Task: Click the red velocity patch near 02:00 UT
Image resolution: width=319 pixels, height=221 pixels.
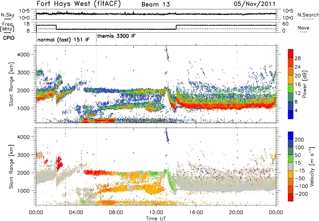Action: click(x=59, y=163)
